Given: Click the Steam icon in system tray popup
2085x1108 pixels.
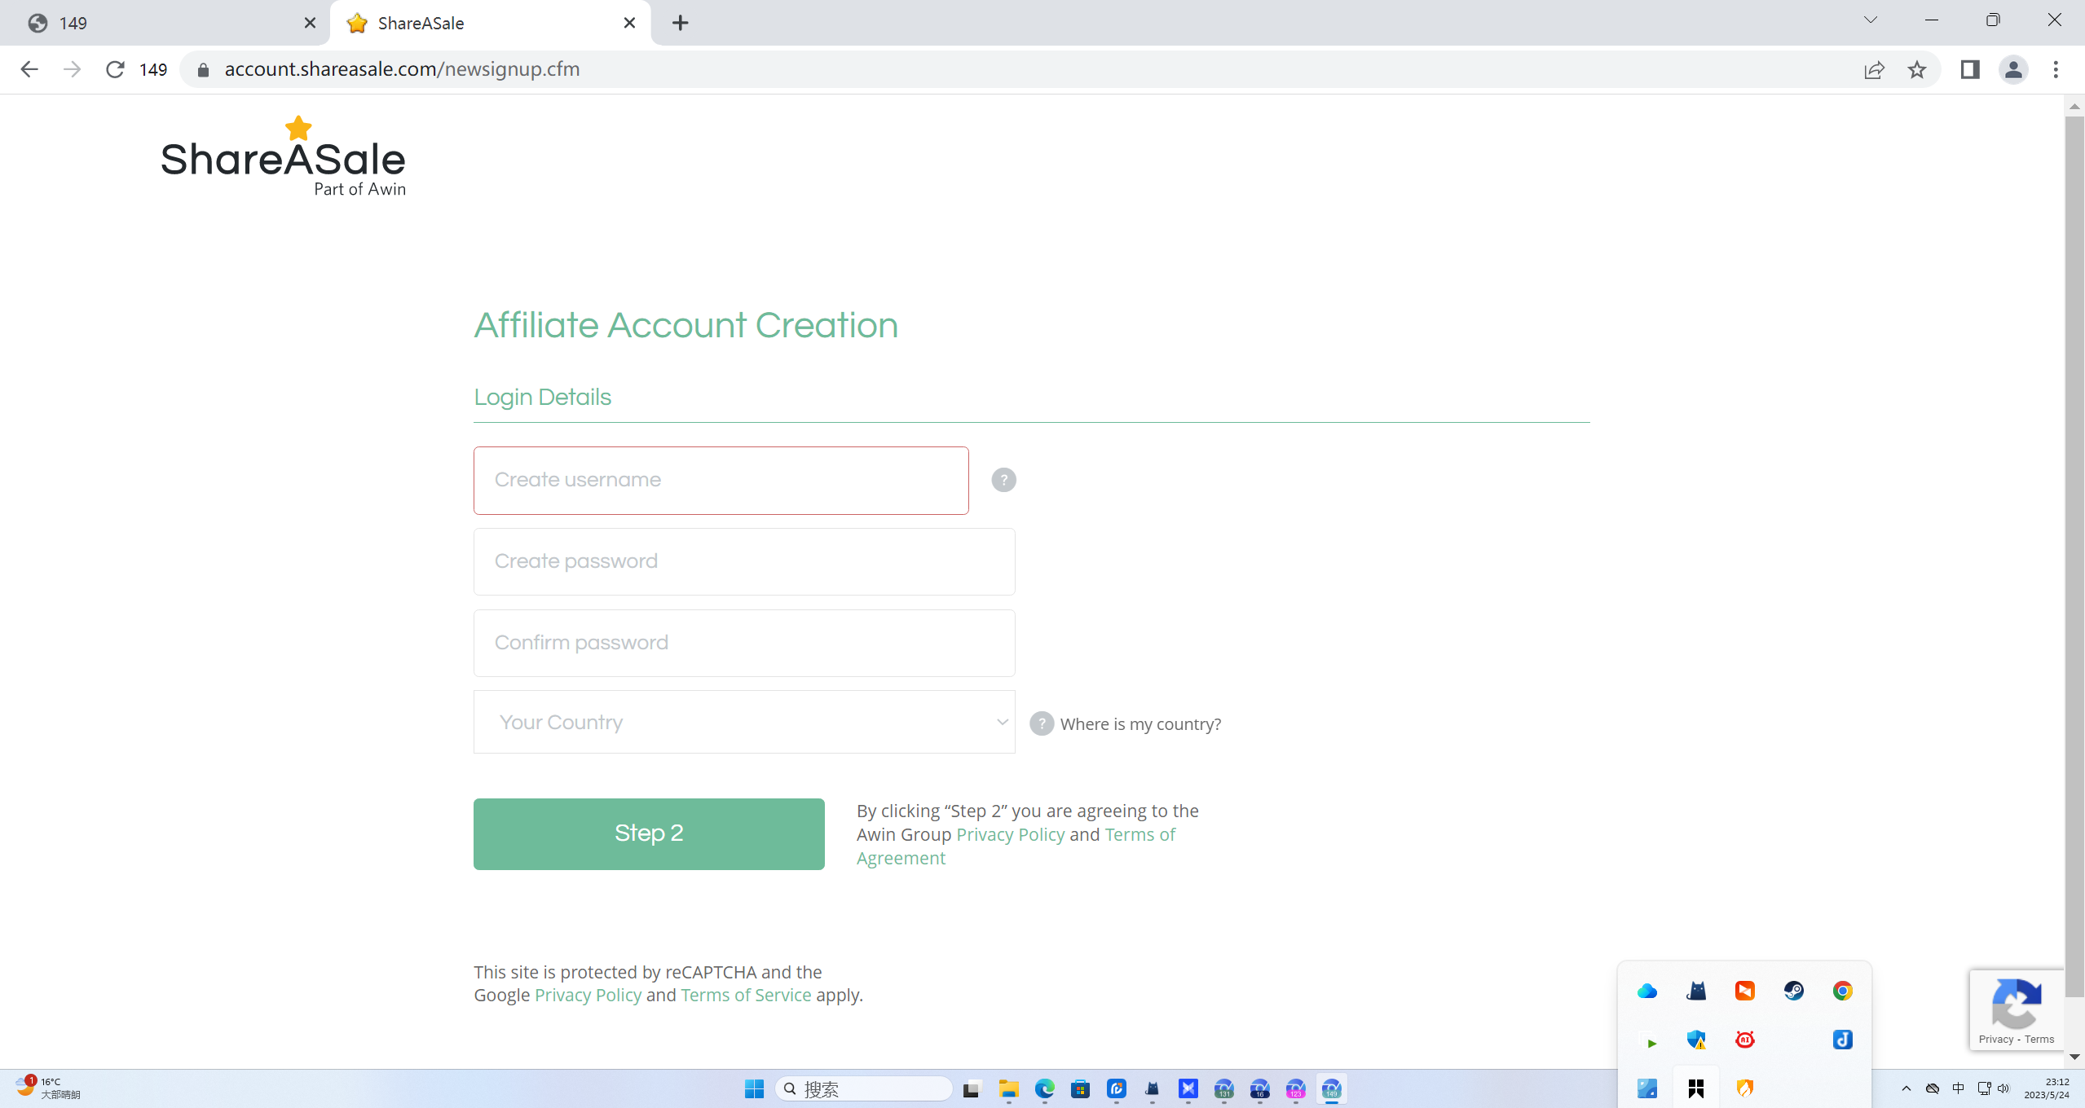Looking at the screenshot, I should (1793, 991).
